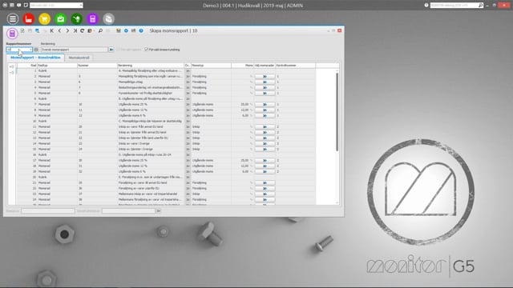Screen dimensions: 513x288
Task: Go to last record arrow
Action: click(x=75, y=30)
